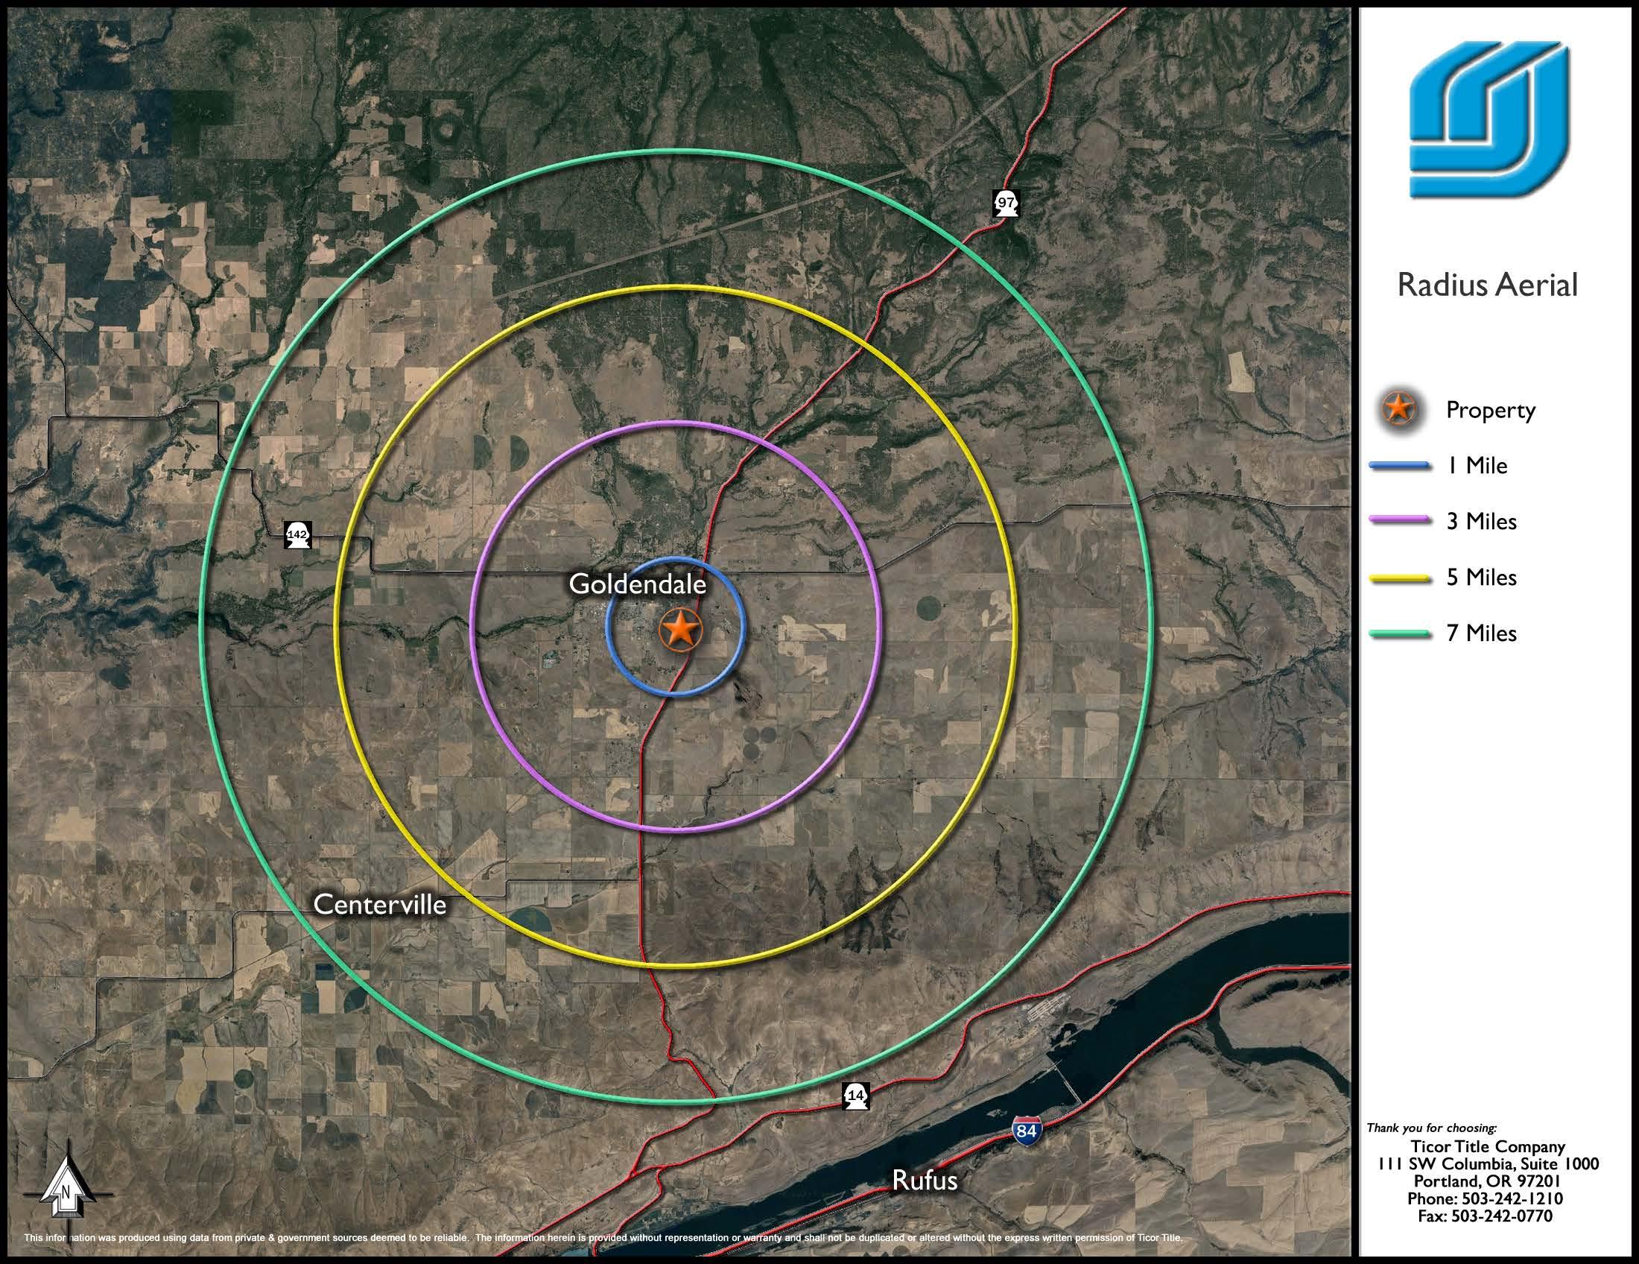The image size is (1639, 1264).
Task: Click the Property star icon in legend
Action: (x=1398, y=410)
